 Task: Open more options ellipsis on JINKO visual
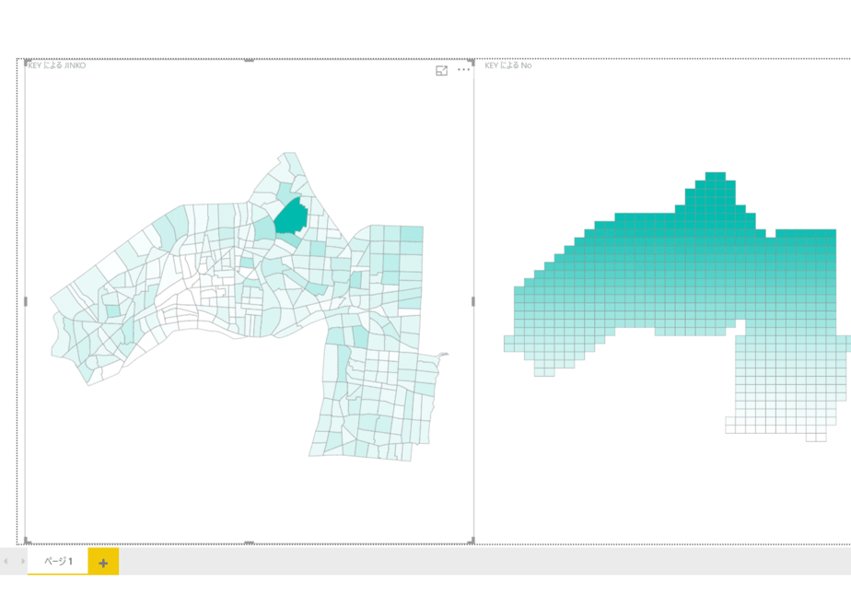pyautogui.click(x=463, y=69)
